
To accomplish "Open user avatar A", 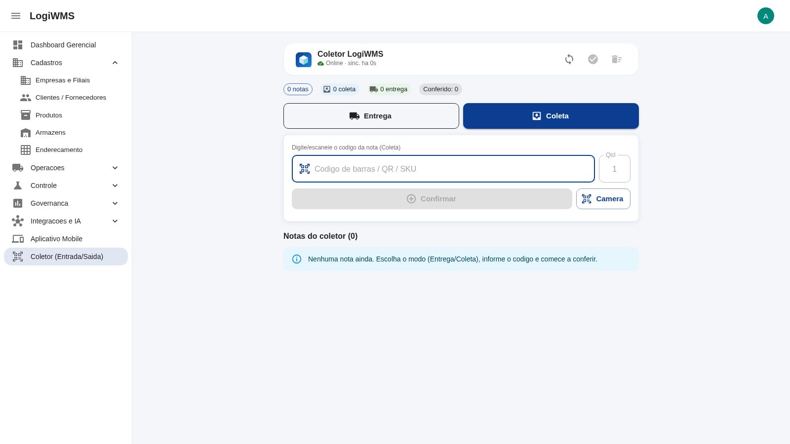I will click(x=766, y=16).
